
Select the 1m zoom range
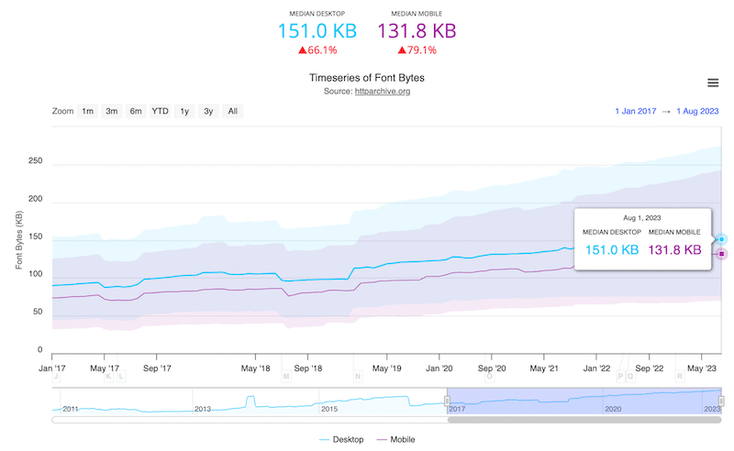pos(87,112)
